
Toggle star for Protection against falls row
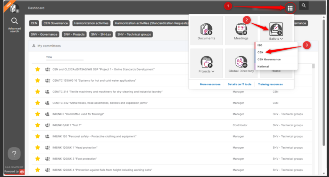click(x=38, y=170)
